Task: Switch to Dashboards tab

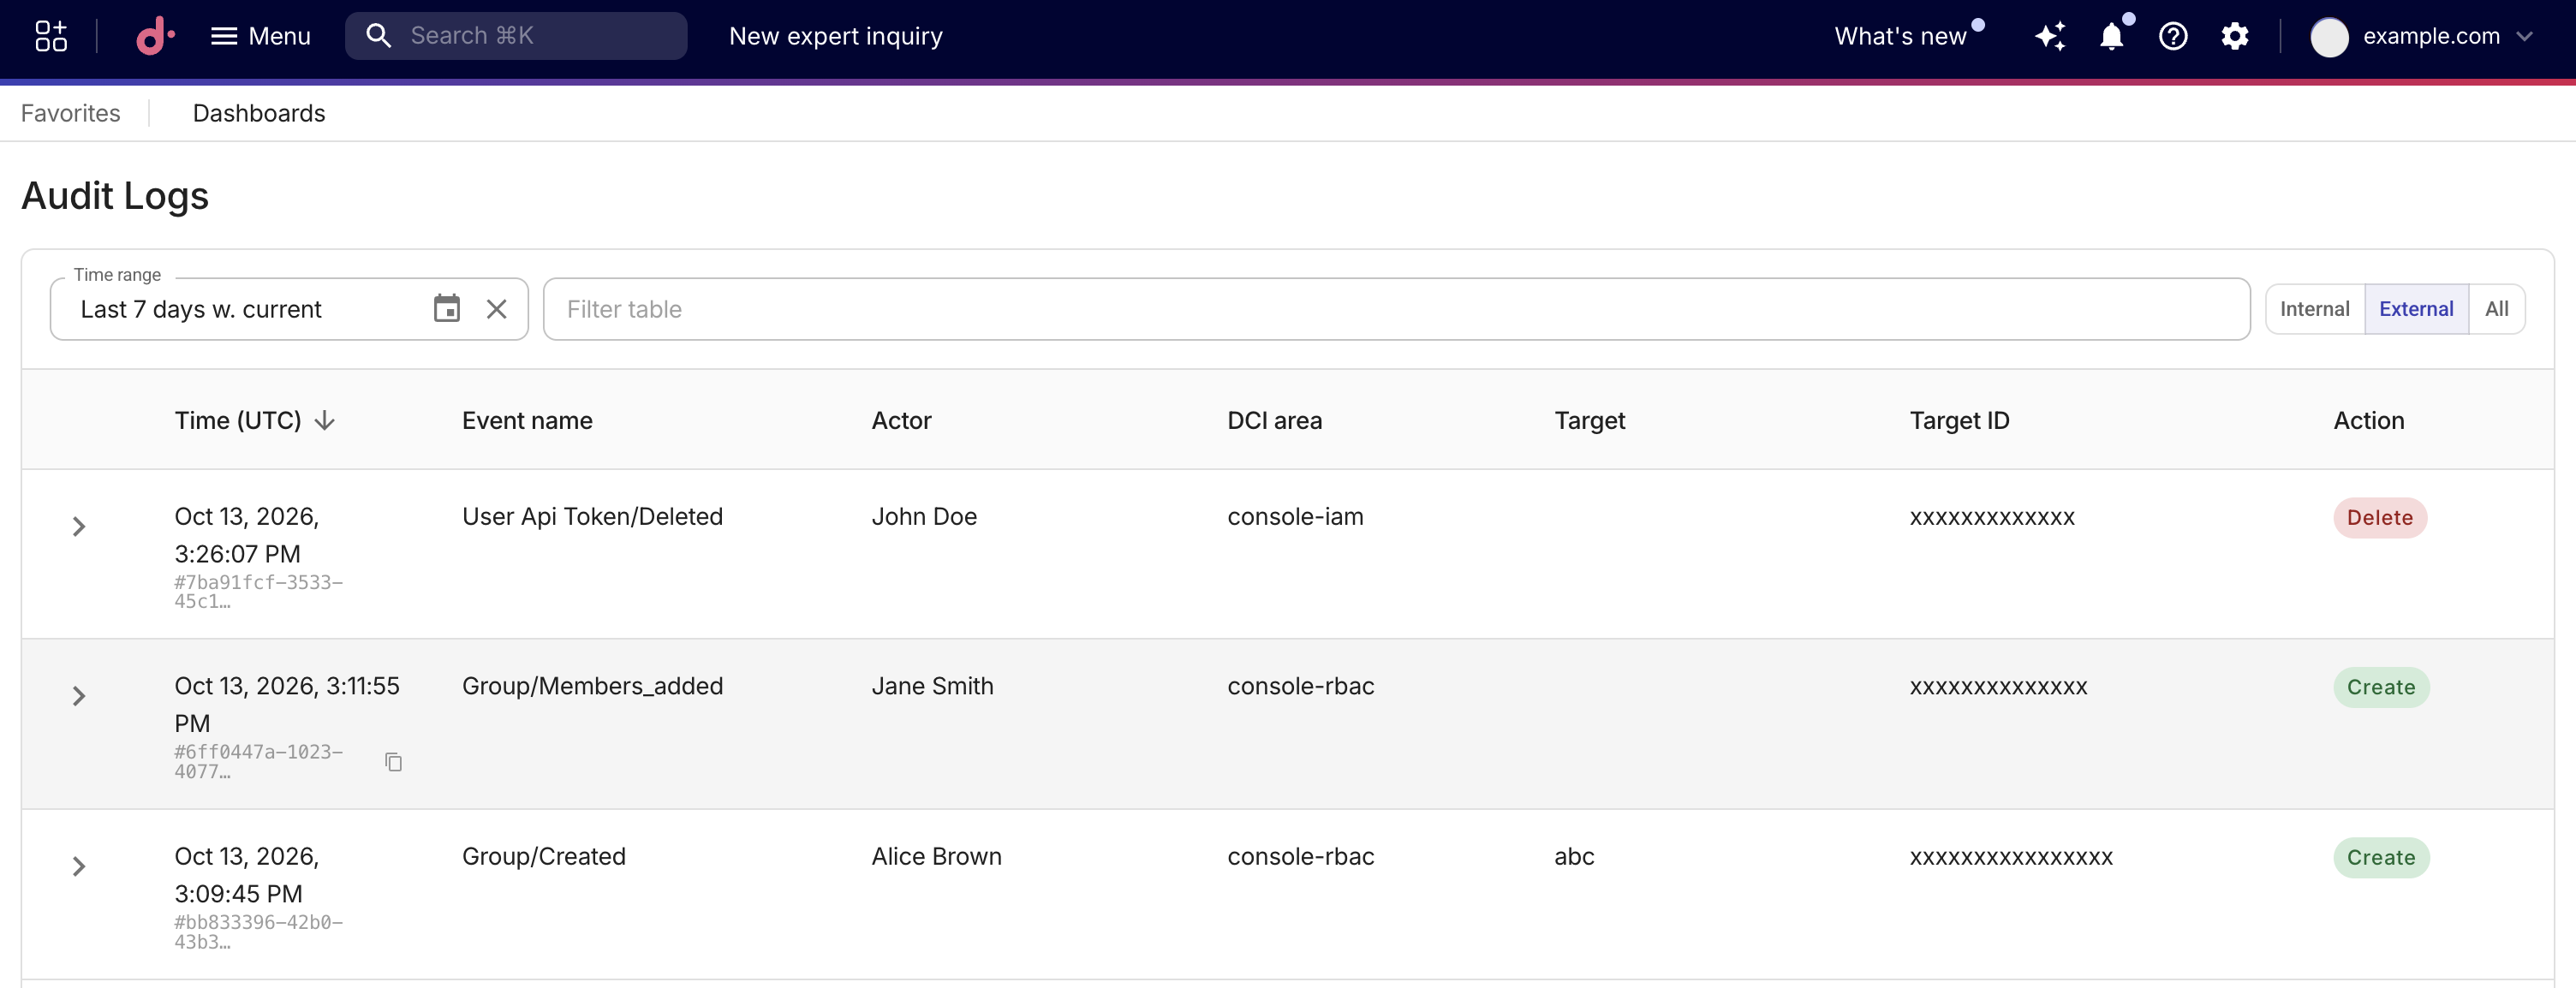Action: [x=259, y=113]
